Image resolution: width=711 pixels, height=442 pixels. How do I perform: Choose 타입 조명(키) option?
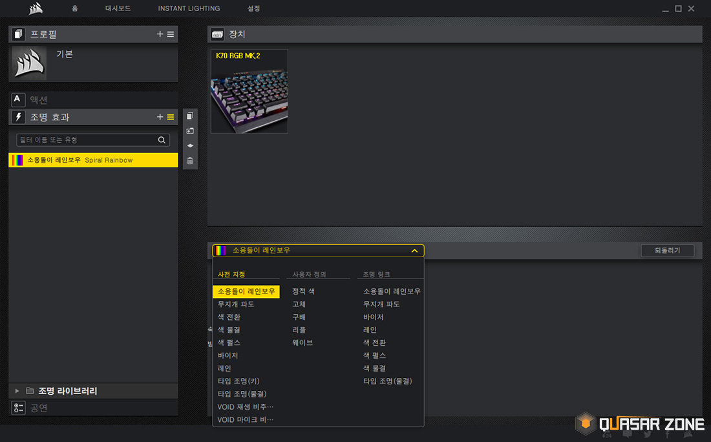click(239, 381)
